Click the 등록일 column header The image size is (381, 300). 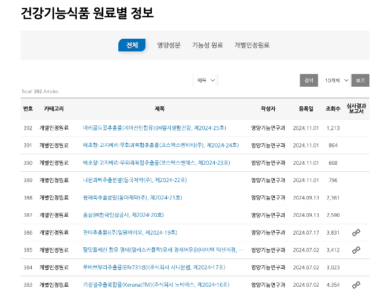click(306, 109)
